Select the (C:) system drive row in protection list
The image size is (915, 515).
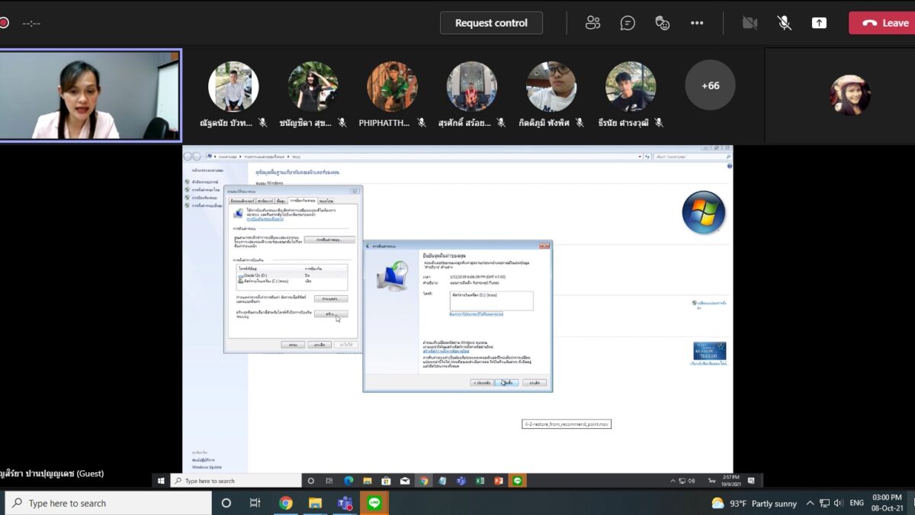pyautogui.click(x=291, y=281)
